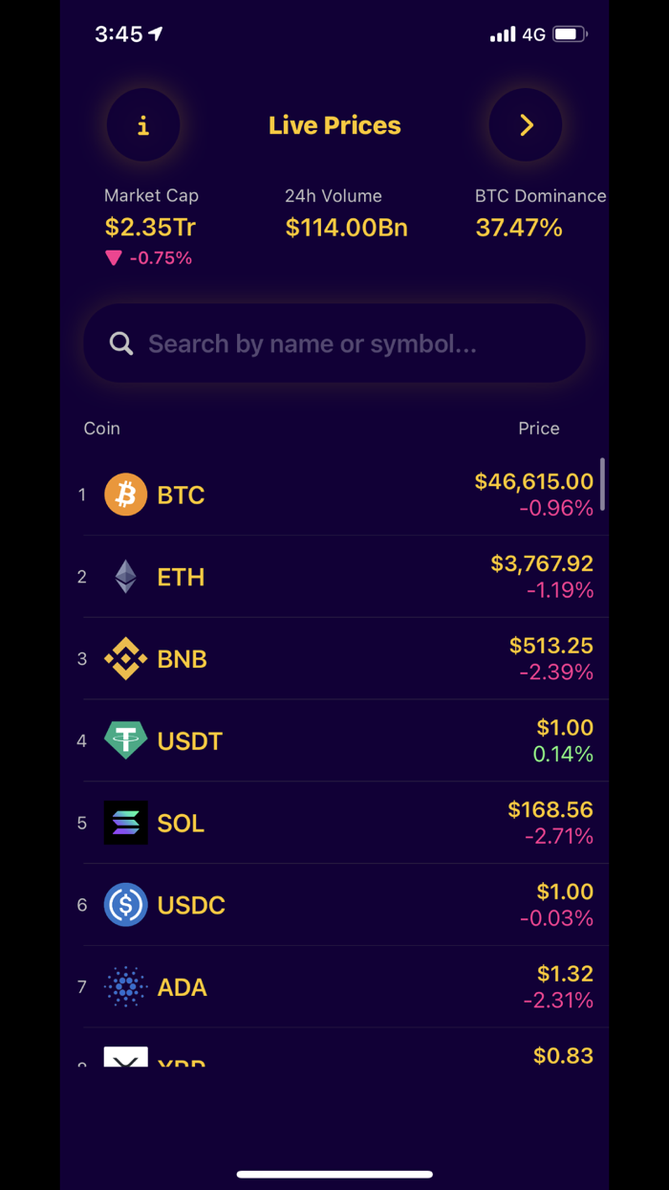The image size is (669, 1190).
Task: Click the list scrollbar thumb
Action: click(x=602, y=485)
